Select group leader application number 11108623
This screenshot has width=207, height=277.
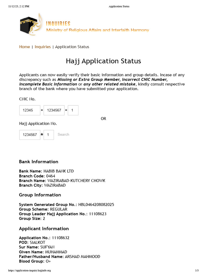[98, 214]
